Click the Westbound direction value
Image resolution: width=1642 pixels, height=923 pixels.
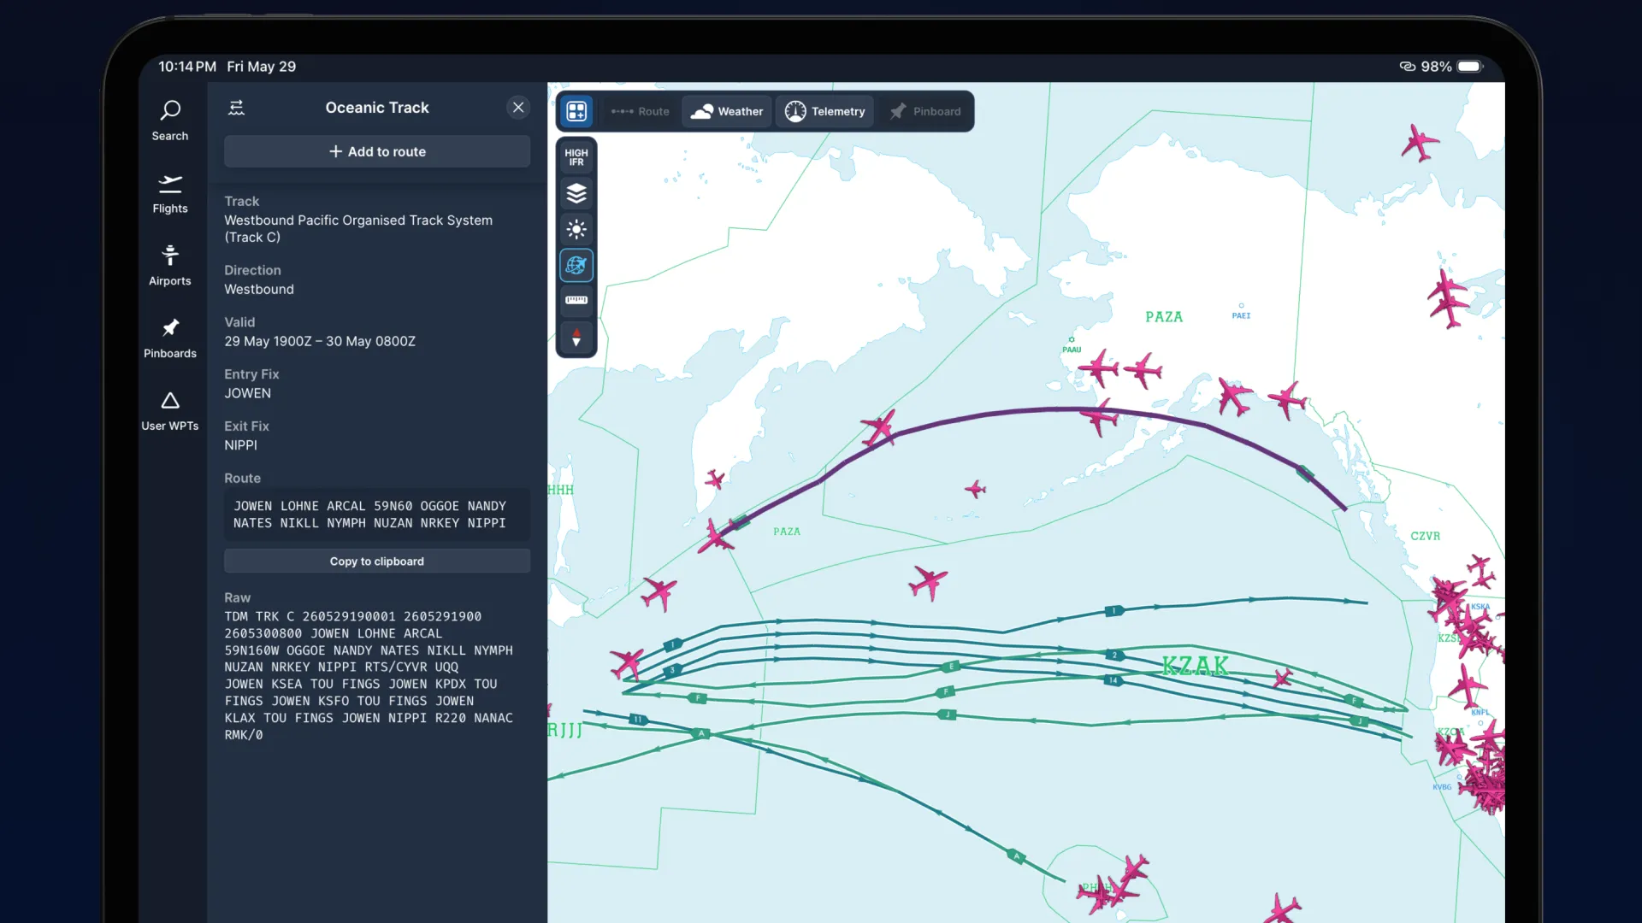[259, 290]
